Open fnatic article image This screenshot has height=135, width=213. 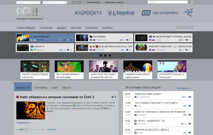31,111
